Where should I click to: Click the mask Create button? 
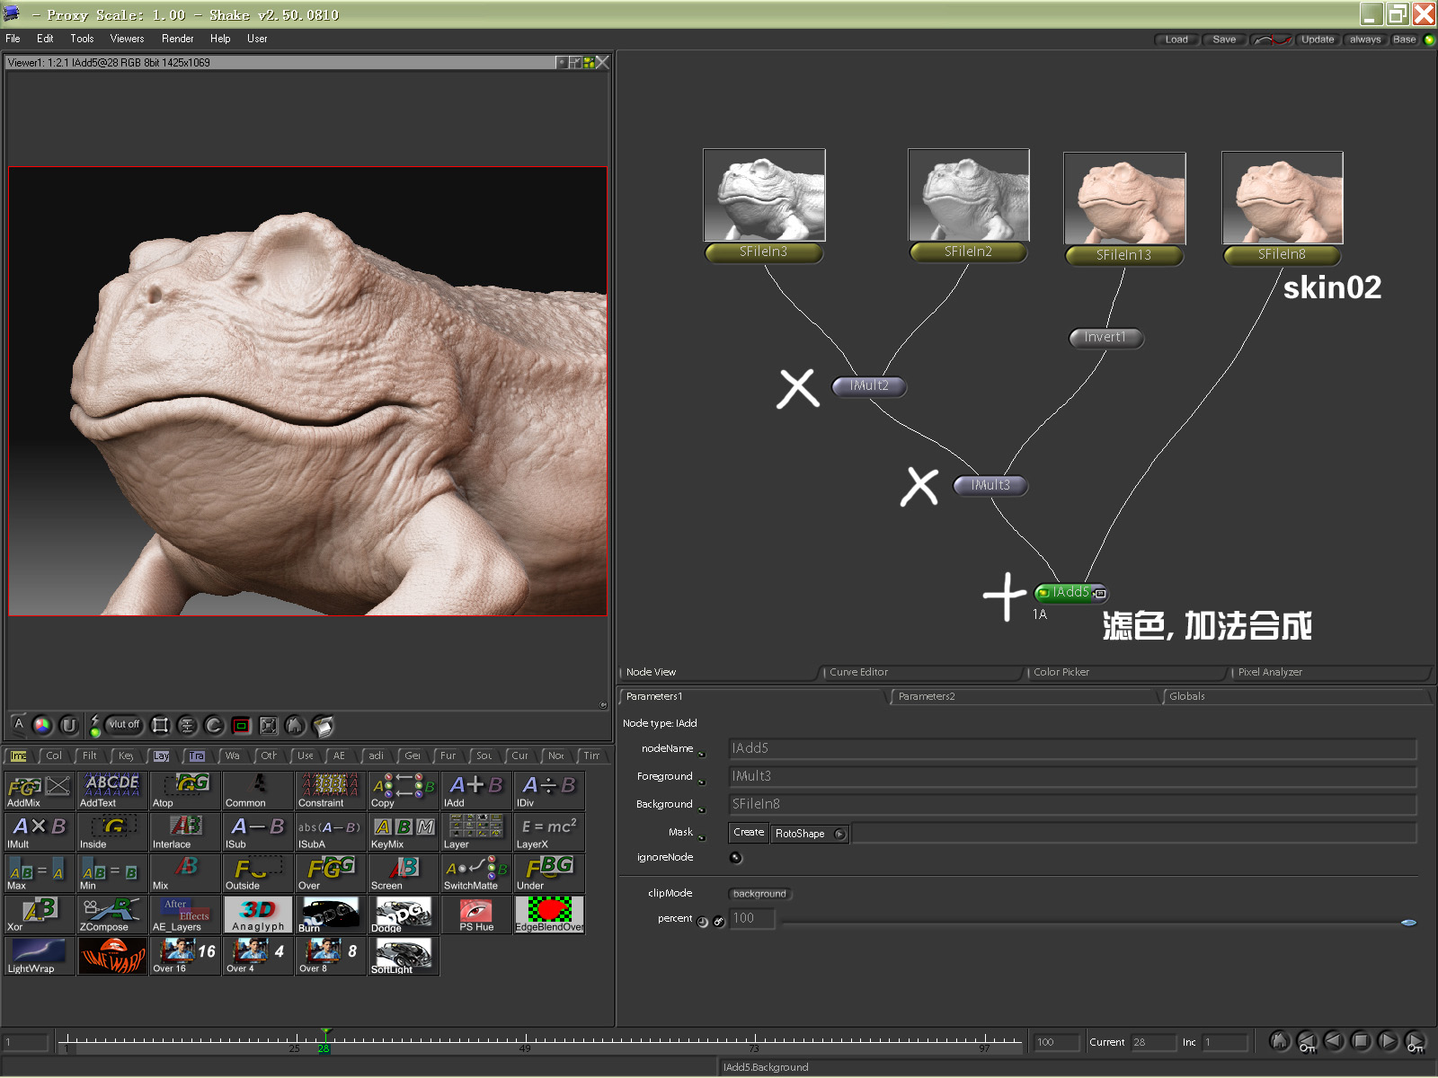tap(749, 833)
